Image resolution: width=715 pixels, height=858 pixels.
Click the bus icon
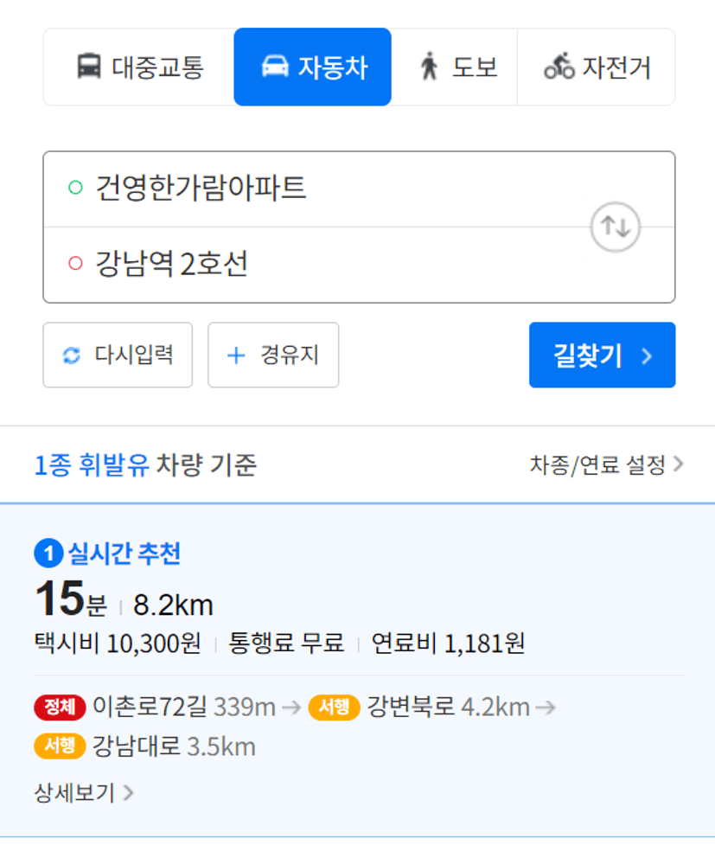[89, 67]
